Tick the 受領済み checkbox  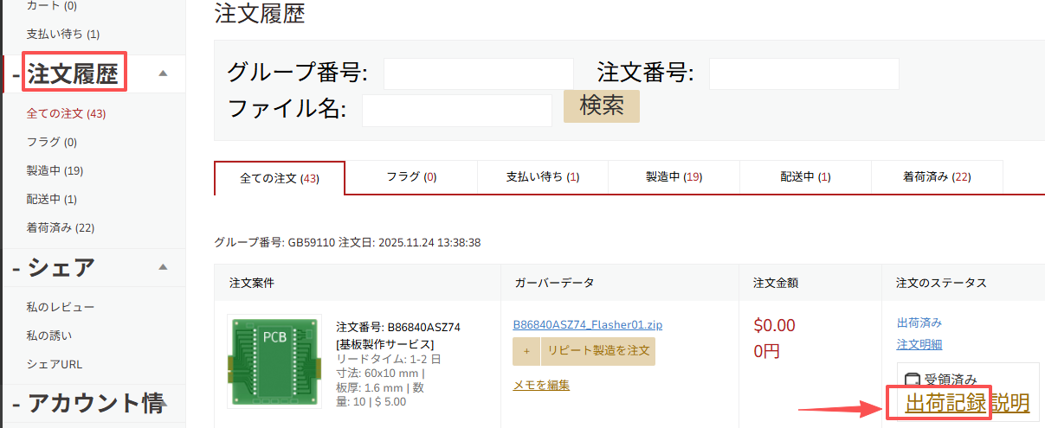point(911,380)
